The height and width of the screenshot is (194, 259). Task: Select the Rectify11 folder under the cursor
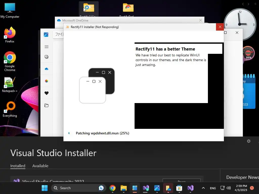pyautogui.click(x=89, y=9)
